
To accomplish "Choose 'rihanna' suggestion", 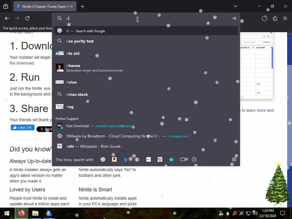I will click(x=146, y=68).
